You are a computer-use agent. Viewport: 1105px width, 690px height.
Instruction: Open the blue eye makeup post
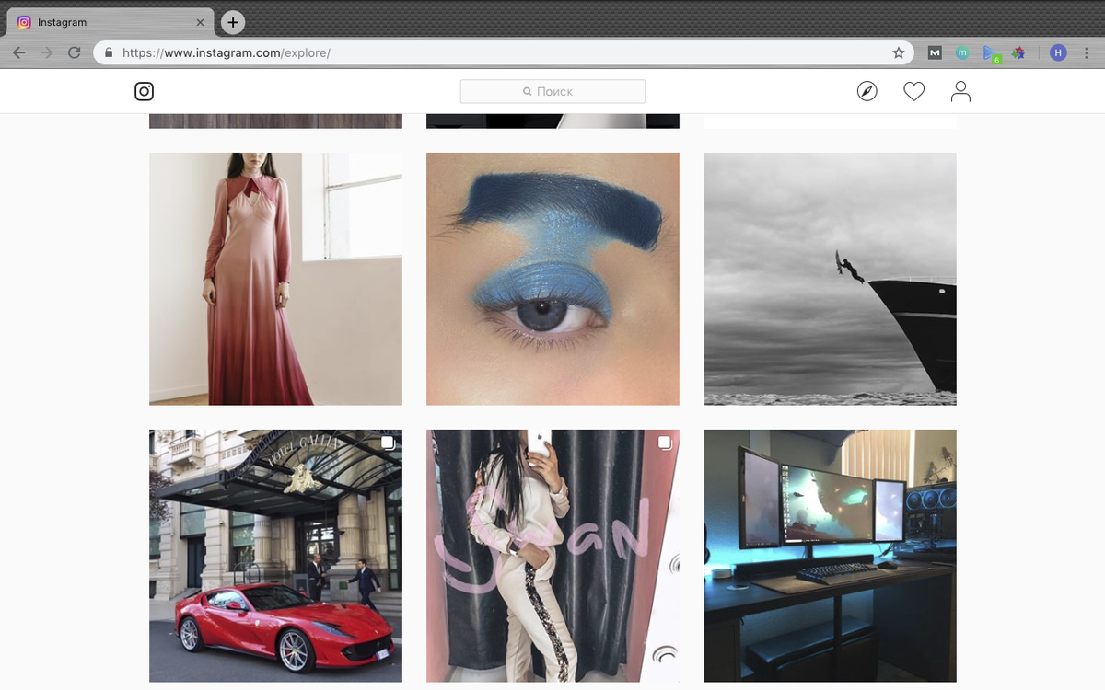pos(552,279)
